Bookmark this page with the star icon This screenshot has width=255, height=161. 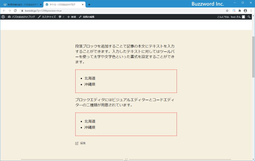pos(227,11)
